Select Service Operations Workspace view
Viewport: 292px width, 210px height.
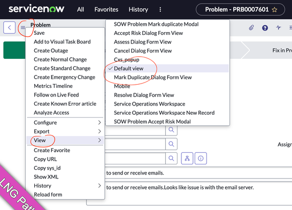pyautogui.click(x=167, y=104)
